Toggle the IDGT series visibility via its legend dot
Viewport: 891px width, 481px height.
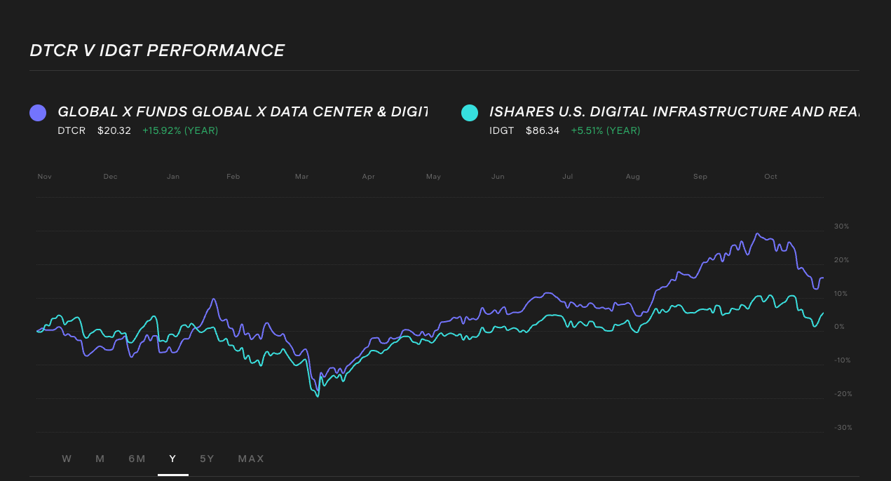pyautogui.click(x=470, y=112)
